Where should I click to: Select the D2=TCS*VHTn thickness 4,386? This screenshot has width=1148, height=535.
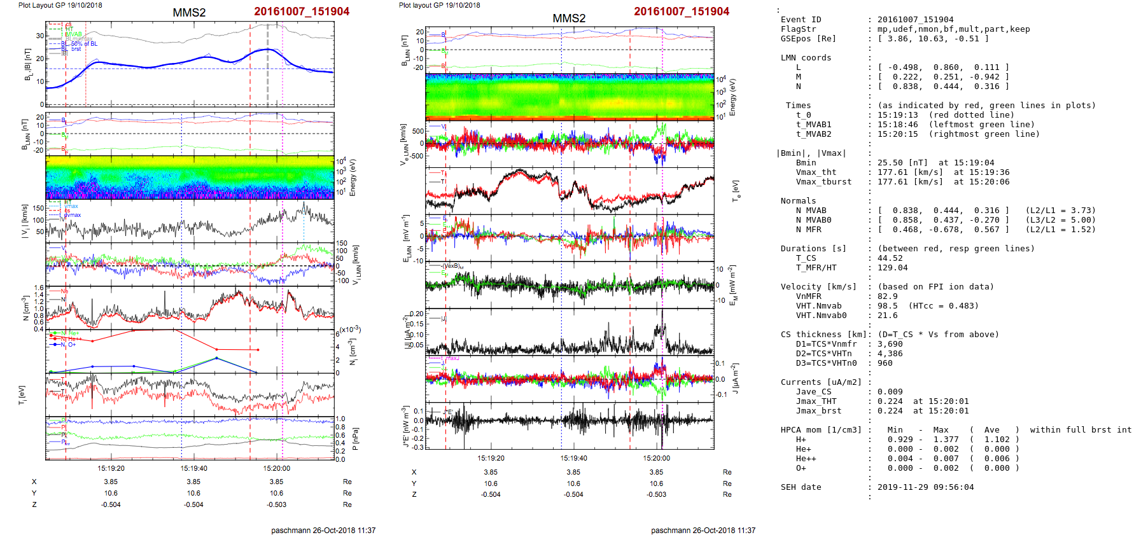tap(890, 354)
